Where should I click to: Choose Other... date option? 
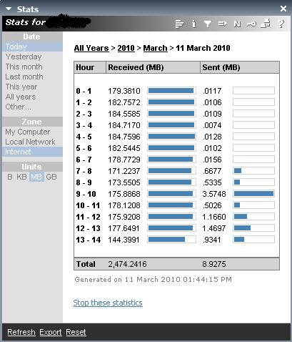[x=18, y=107]
